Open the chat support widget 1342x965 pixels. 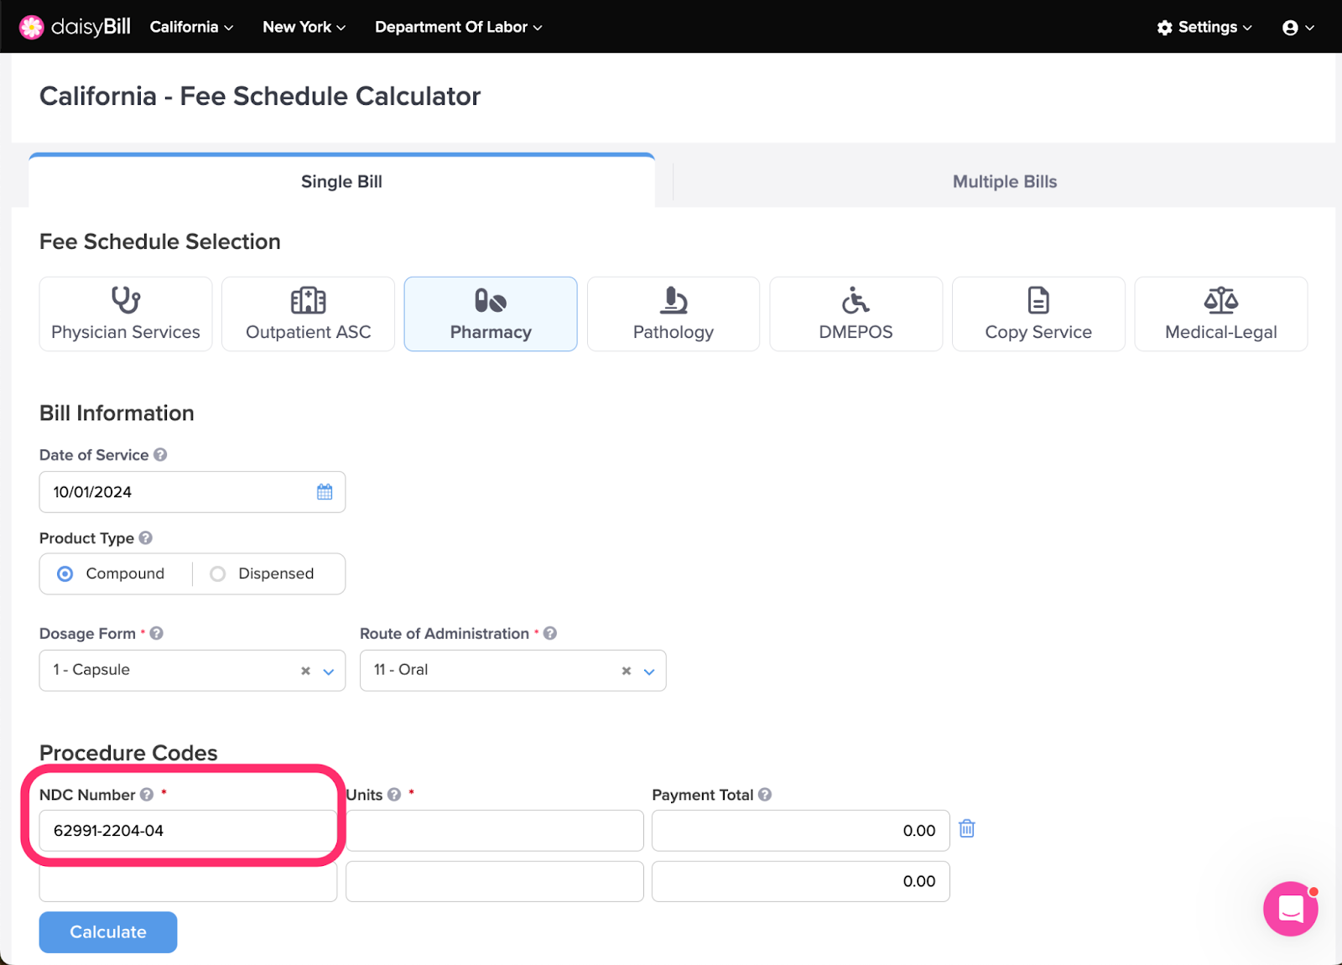(x=1291, y=909)
